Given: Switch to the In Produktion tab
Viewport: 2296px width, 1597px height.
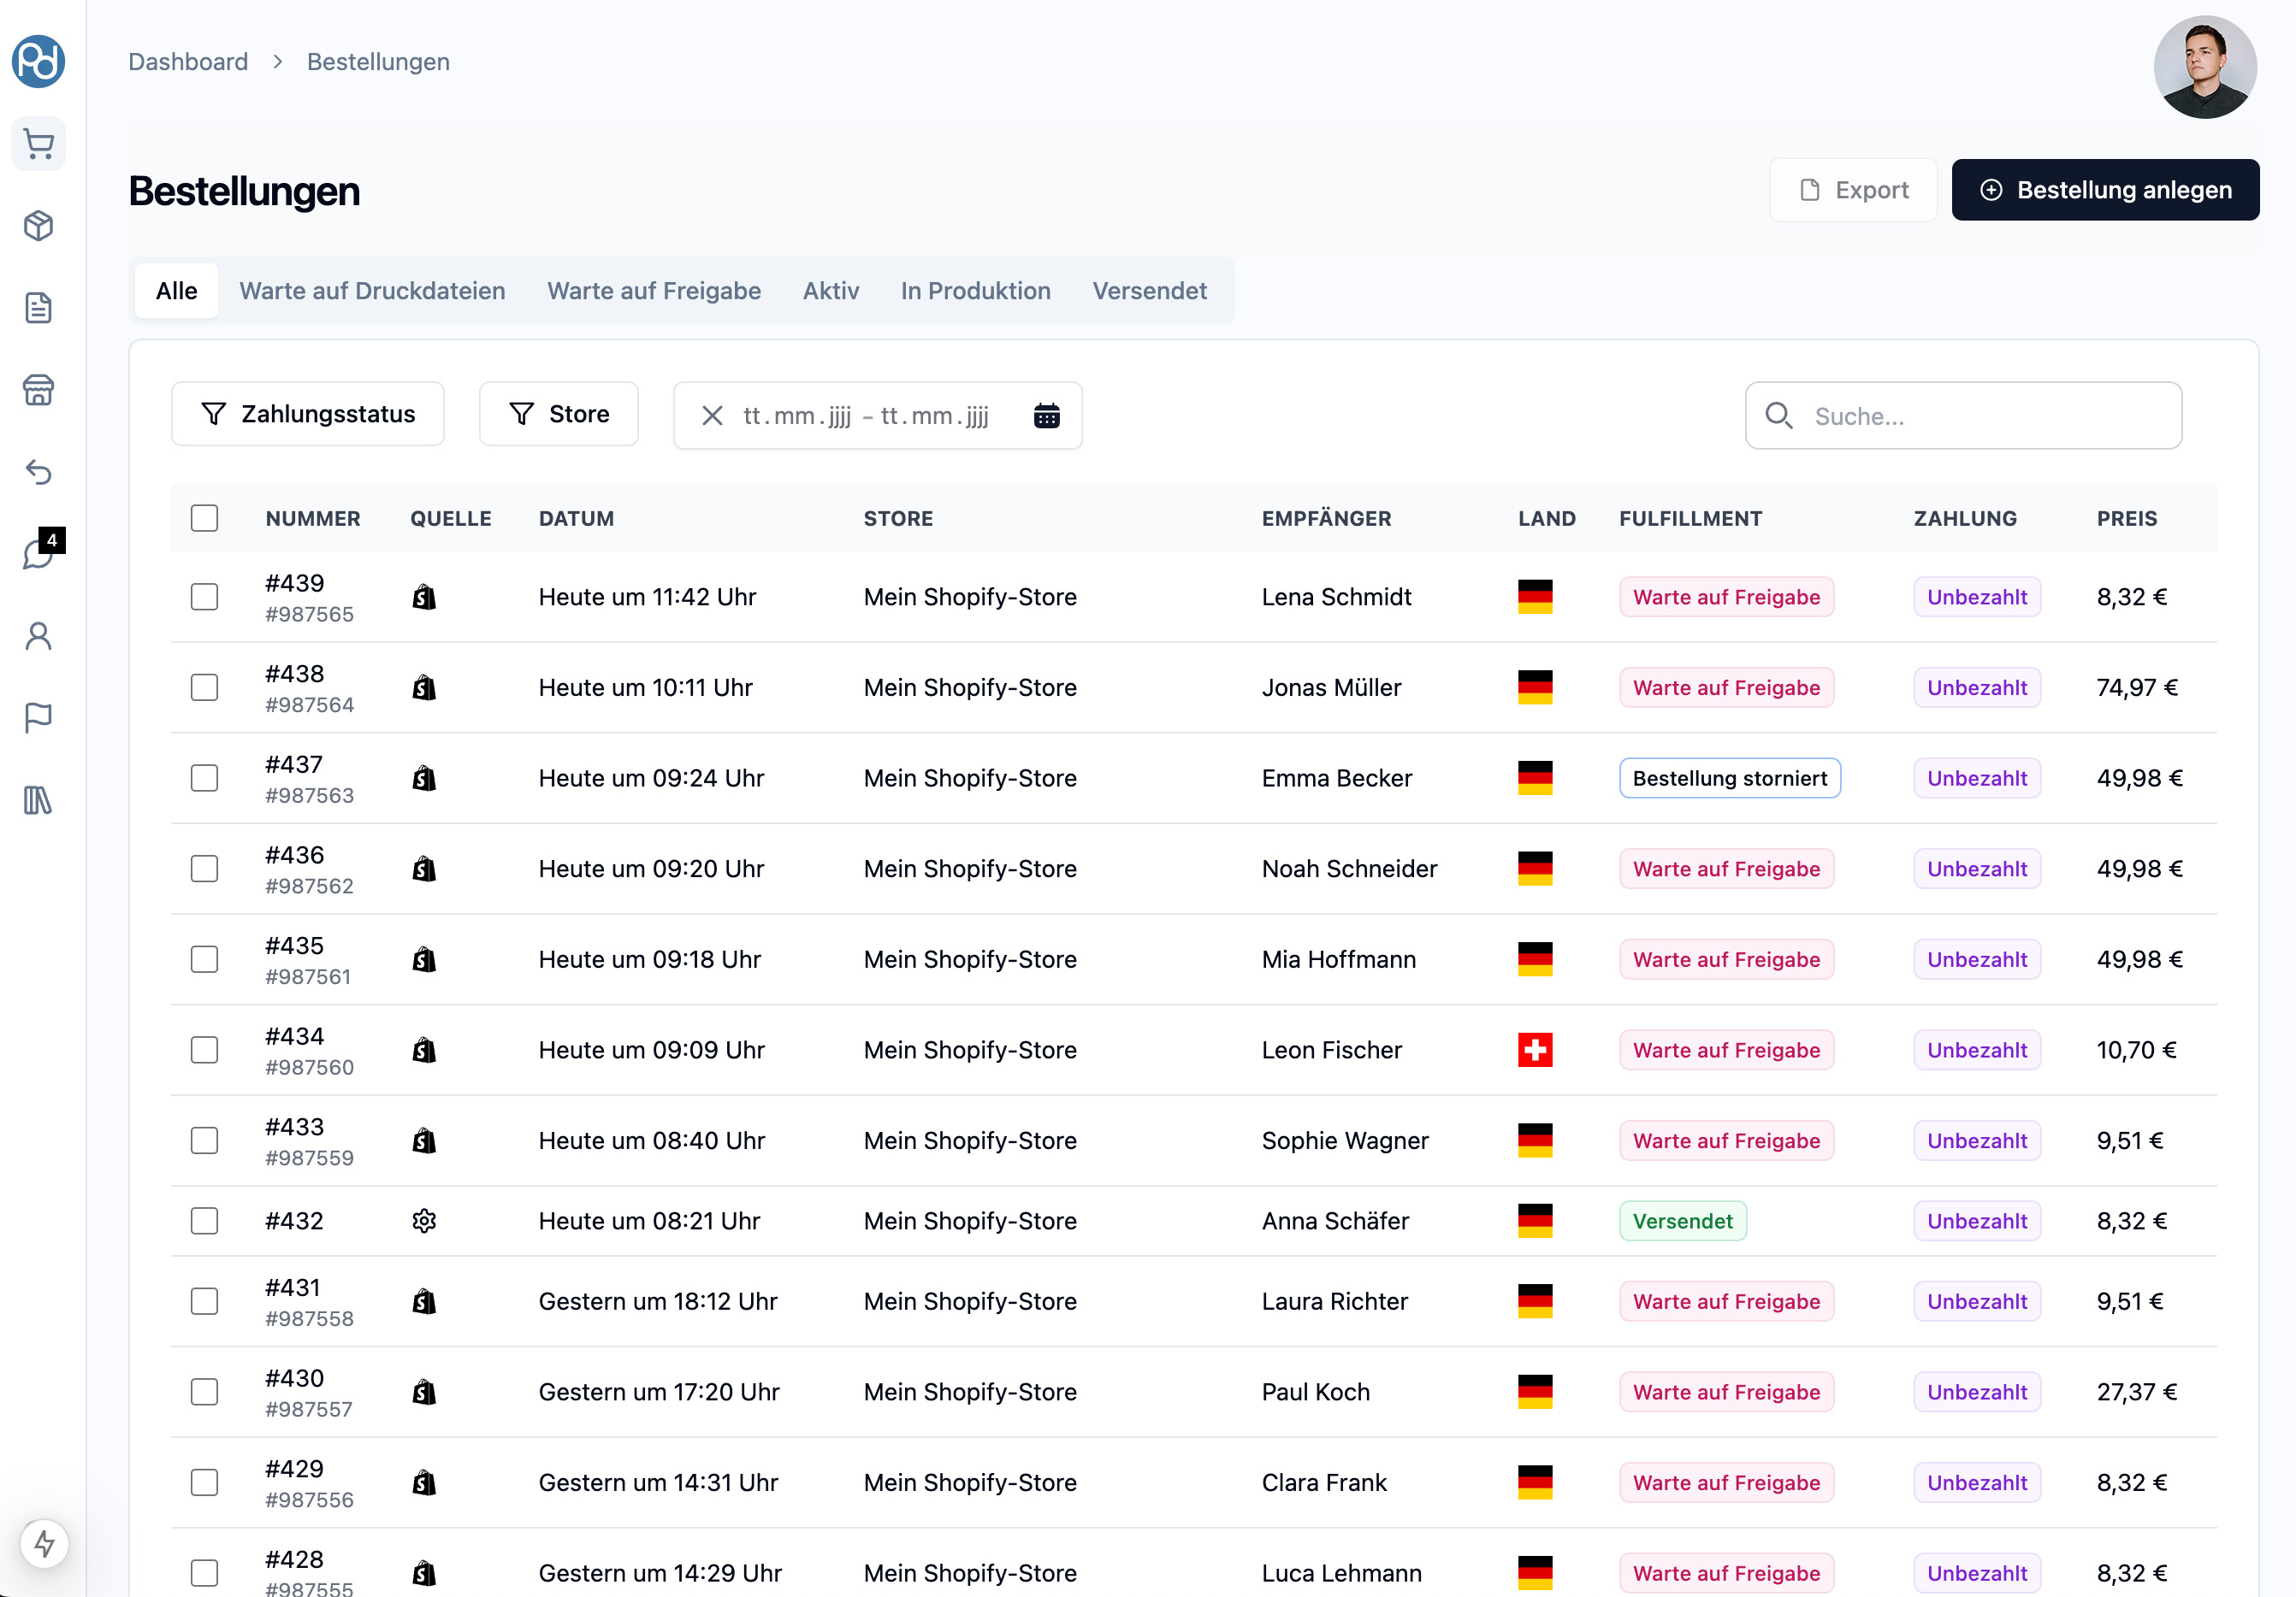Looking at the screenshot, I should click(975, 291).
